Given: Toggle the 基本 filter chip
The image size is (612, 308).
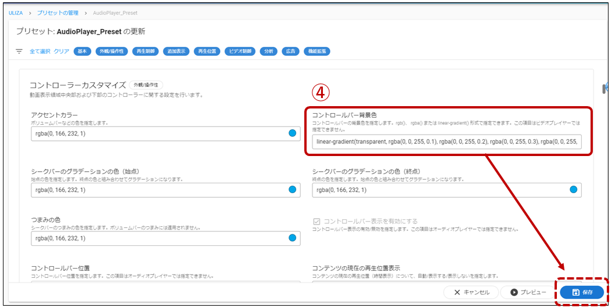Looking at the screenshot, I should pos(82,51).
